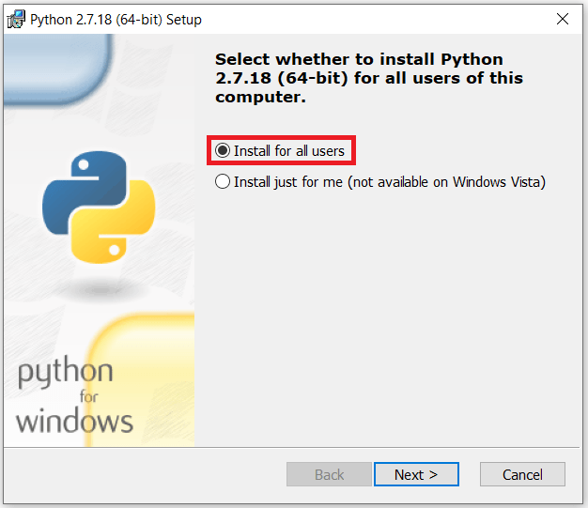This screenshot has height=508, width=588.
Task: Click the "not available on Windows Vista" note
Action: [446, 182]
